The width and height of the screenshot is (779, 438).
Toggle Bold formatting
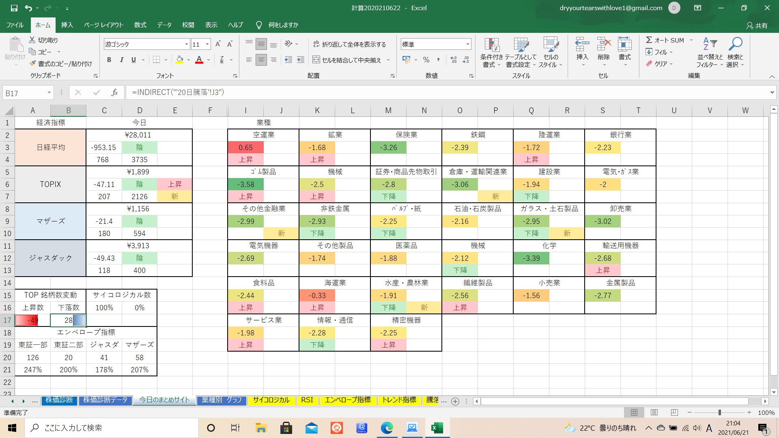pyautogui.click(x=109, y=60)
